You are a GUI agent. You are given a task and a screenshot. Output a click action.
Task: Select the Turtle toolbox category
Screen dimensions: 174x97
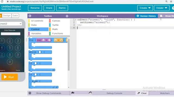[x=55, y=25]
